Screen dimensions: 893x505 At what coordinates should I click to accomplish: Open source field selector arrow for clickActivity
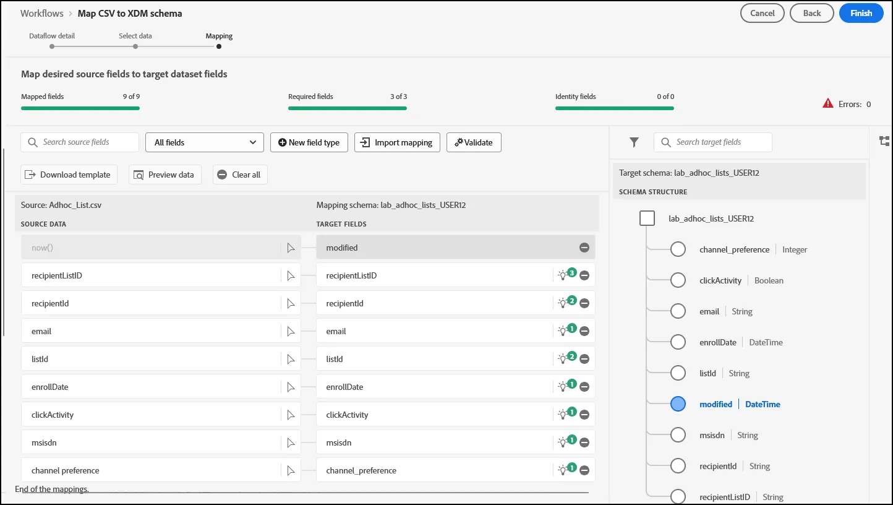pos(291,415)
